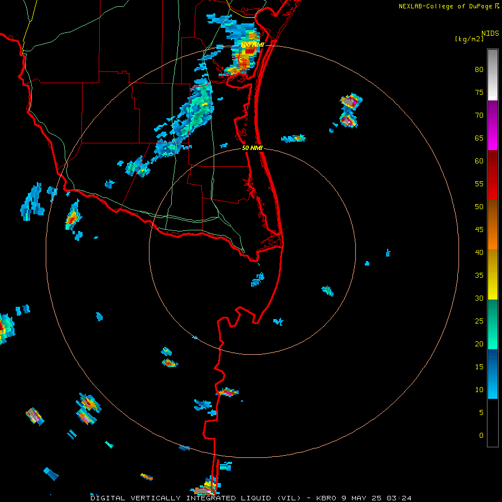Select the 50 value on the VIL scale
Screen dimensions: 502x502
[479, 207]
